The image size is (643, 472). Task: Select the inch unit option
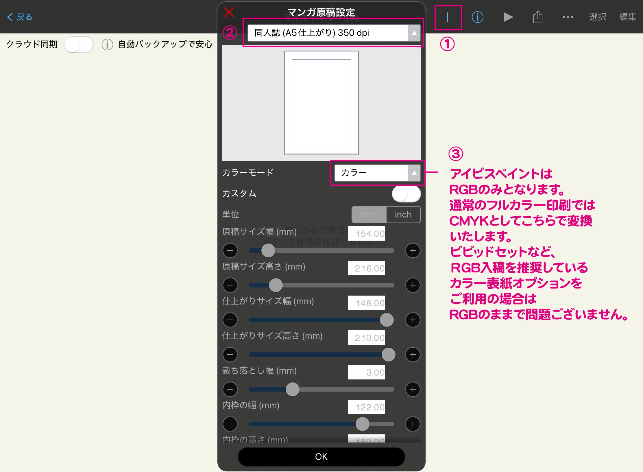click(403, 215)
